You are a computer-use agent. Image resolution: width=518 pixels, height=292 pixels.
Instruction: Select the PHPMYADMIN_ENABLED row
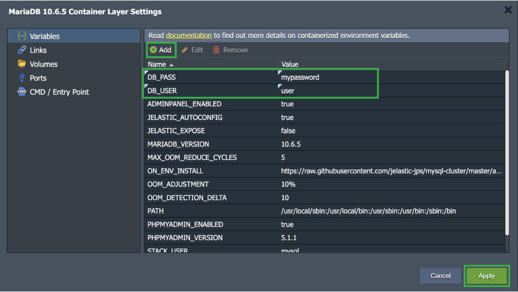click(200, 224)
